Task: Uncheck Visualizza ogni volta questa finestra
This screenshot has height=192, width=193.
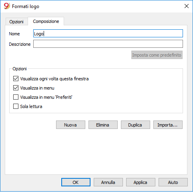Action: pos(16,79)
